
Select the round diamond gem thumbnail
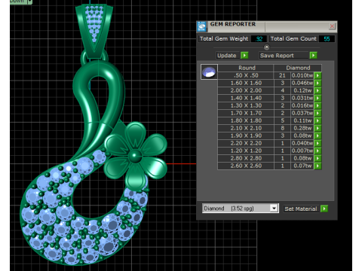(209, 72)
